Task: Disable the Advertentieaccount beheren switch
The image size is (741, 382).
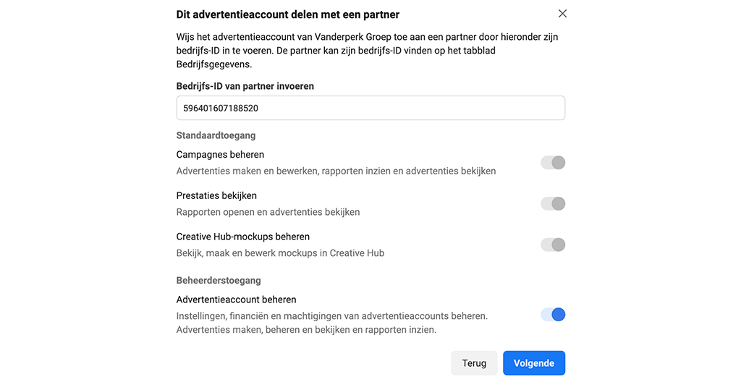Action: pyautogui.click(x=553, y=315)
